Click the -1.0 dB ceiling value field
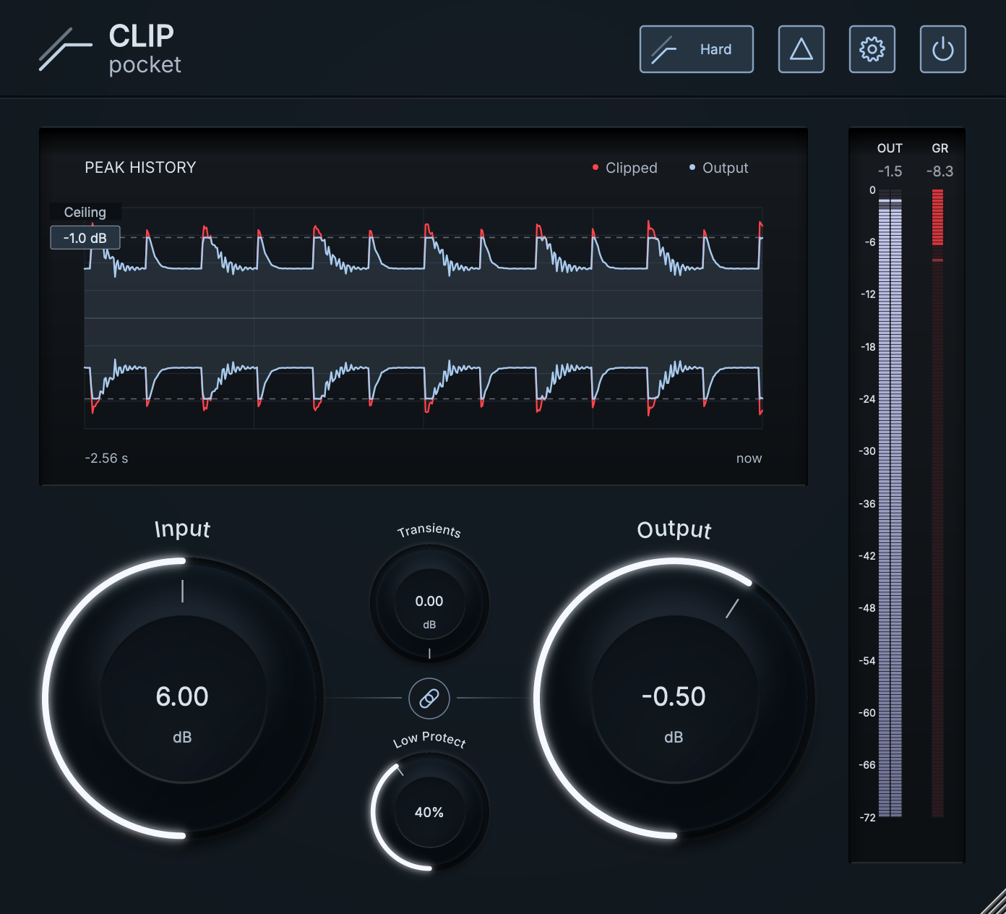1006x914 pixels. 85,238
